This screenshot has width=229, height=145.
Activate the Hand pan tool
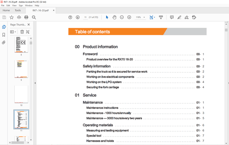coord(115,17)
